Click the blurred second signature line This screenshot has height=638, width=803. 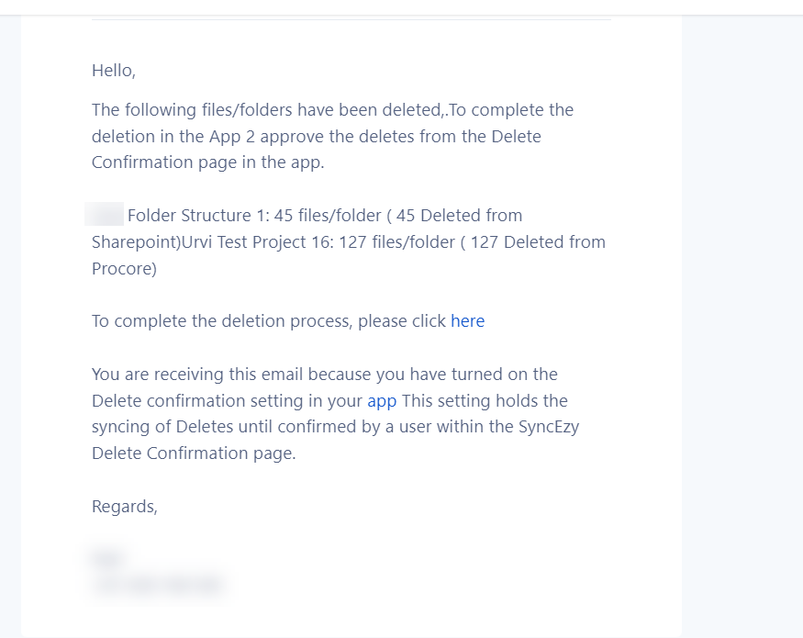158,584
